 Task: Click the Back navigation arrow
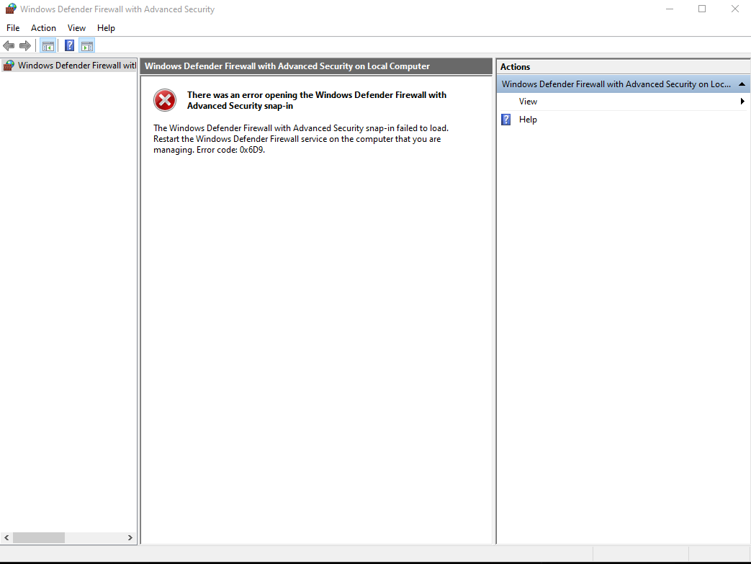point(9,45)
